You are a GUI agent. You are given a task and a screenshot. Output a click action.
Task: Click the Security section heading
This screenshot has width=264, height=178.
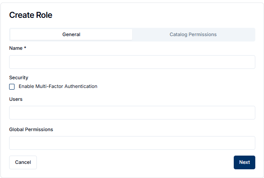pyautogui.click(x=19, y=78)
